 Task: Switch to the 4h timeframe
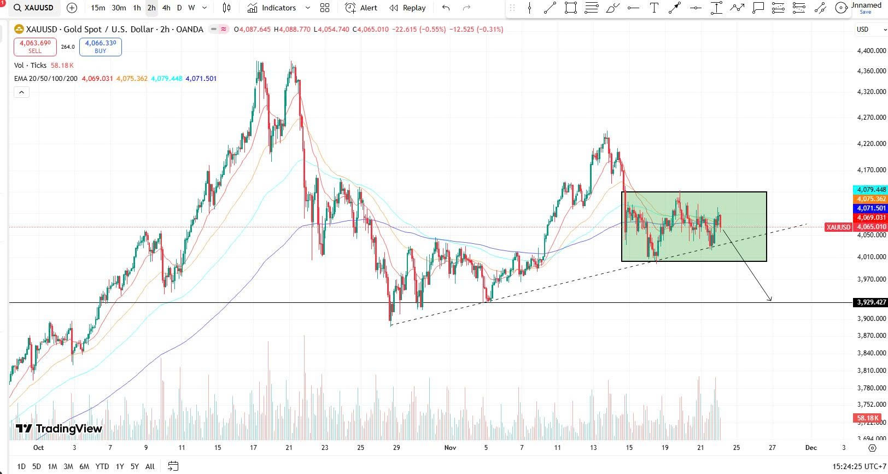pos(166,8)
